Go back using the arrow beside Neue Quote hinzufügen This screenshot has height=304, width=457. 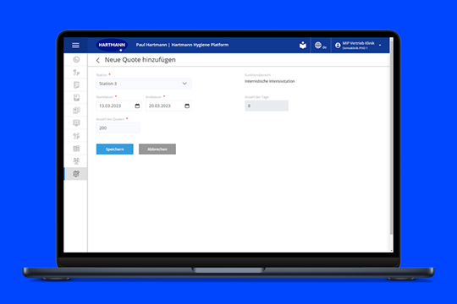pos(98,60)
